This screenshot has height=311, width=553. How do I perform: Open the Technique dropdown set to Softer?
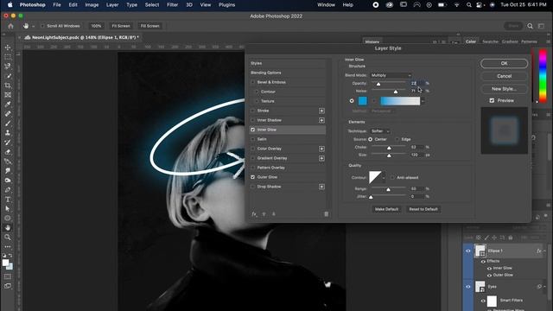[380, 131]
